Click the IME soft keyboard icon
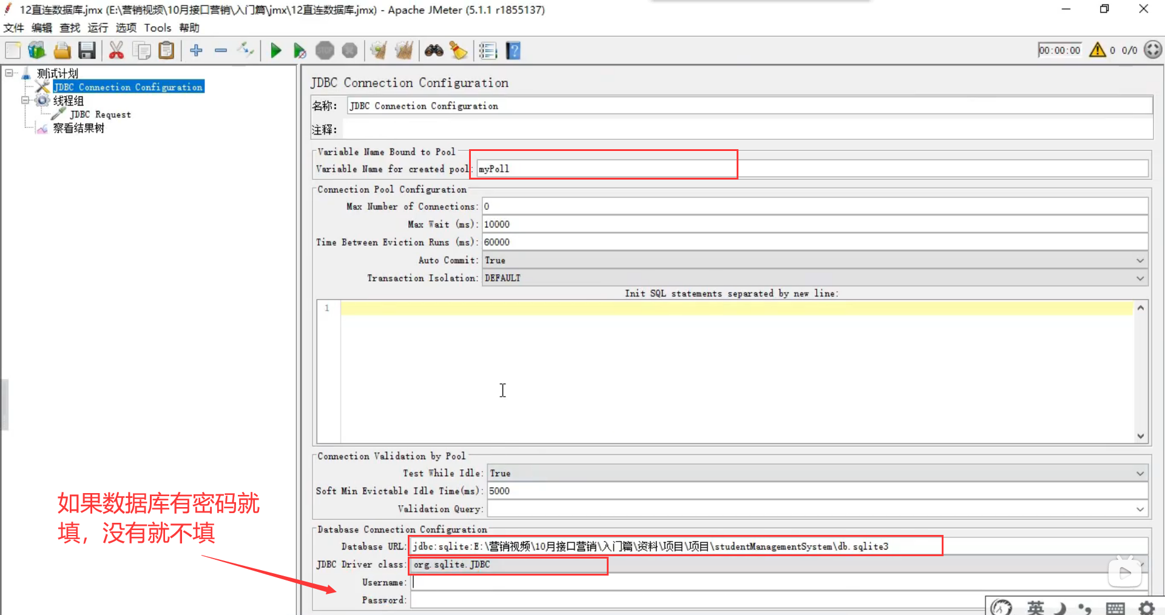This screenshot has width=1165, height=615. (x=1115, y=608)
